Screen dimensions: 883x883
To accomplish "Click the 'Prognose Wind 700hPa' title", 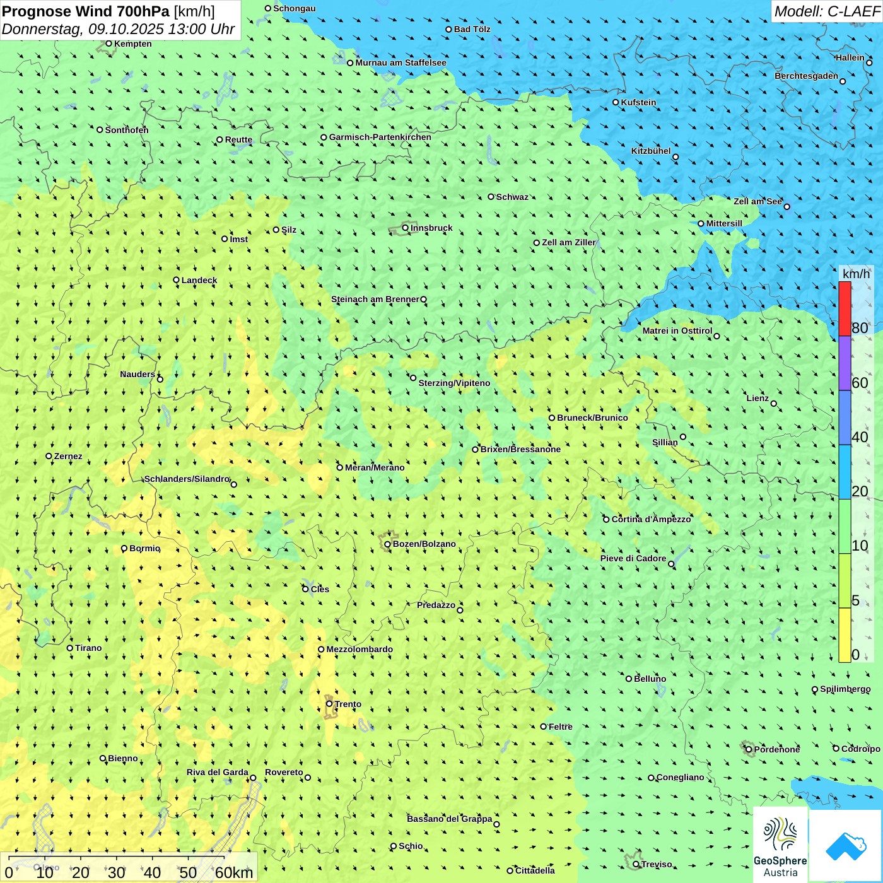I will [86, 11].
